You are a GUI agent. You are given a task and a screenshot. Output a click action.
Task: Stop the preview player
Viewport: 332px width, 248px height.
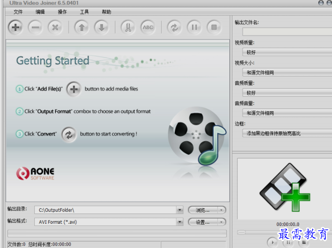pos(304,242)
